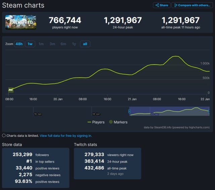
Task: Select the 6m zoom range
Action: [63, 44]
